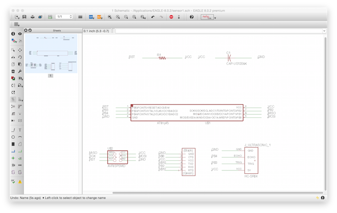Screen dimensions: 337x213
Task: Select the Add part tool
Action: click(x=13, y=78)
